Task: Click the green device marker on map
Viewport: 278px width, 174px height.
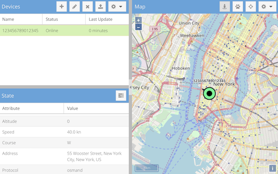Action: (x=209, y=93)
